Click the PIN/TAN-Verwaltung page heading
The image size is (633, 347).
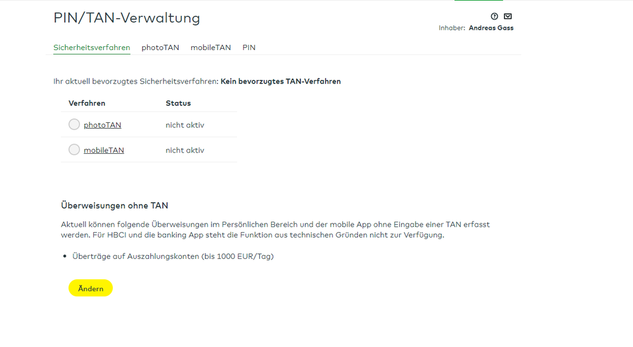[x=127, y=18]
